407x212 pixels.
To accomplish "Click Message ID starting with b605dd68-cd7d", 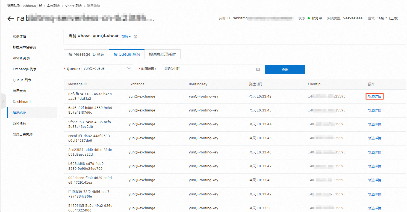I will [87, 166].
